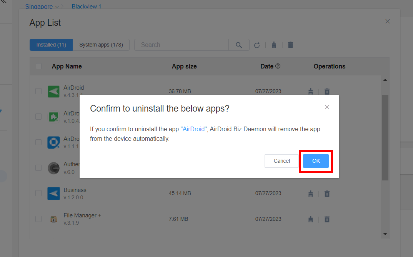Tick the select-all checkbox in header

point(38,66)
